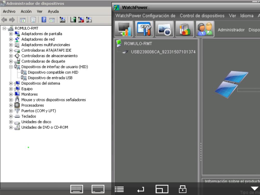Screen dimensions: 260x195
Task: Open the Help icon in Device Manager toolbar
Action: 44,20
